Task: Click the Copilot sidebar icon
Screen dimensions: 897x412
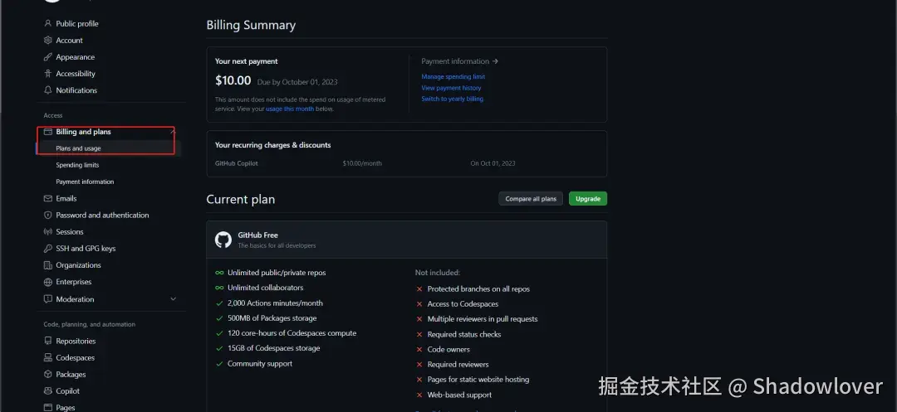Action: point(48,391)
